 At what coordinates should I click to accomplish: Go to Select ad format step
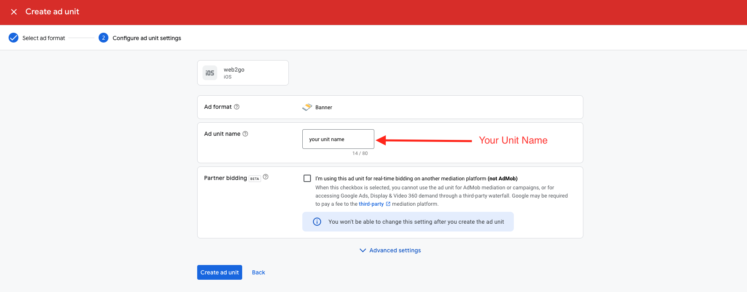point(43,38)
